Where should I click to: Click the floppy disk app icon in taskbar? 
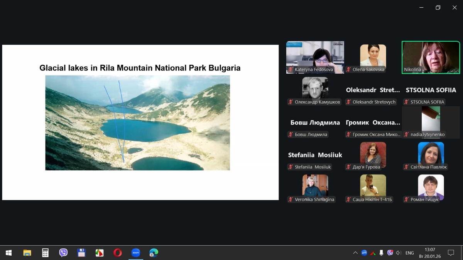pos(81,253)
